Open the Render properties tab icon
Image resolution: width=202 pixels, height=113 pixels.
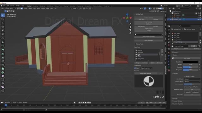click(169, 34)
